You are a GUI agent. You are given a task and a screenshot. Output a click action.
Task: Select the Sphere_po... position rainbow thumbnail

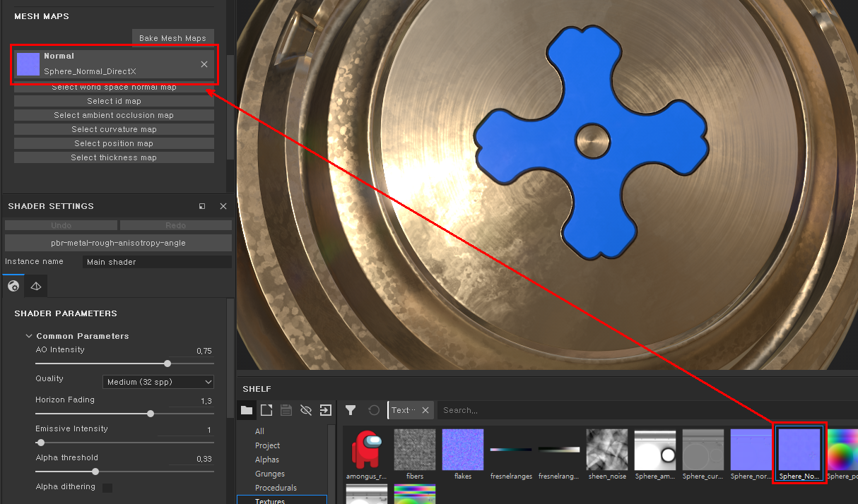(842, 450)
